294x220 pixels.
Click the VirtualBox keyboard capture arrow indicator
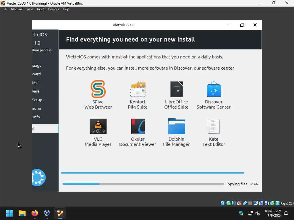(x=278, y=203)
